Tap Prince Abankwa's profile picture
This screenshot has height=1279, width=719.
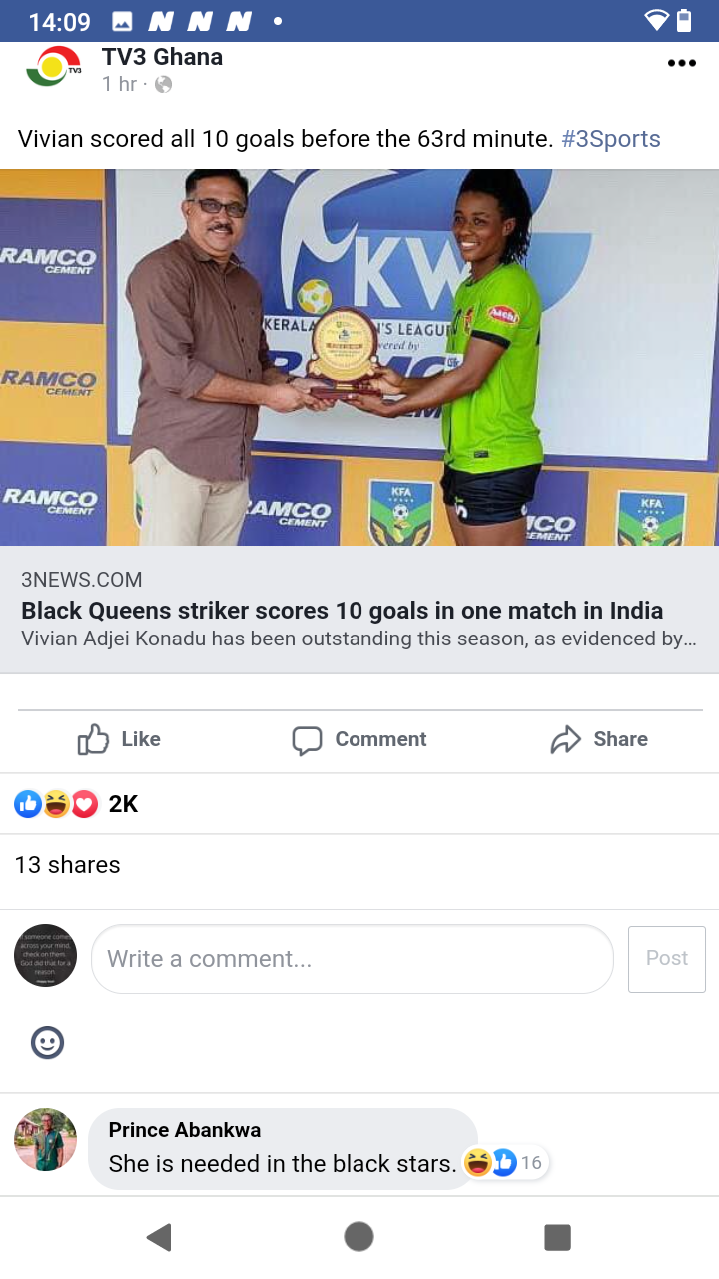pos(46,1139)
